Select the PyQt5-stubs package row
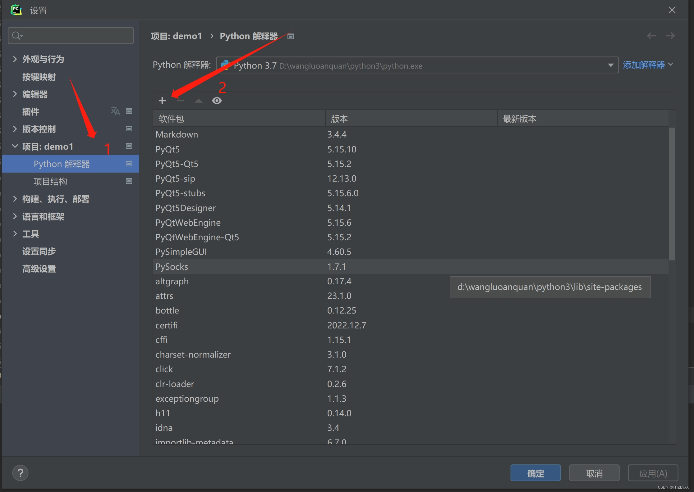 pos(411,193)
